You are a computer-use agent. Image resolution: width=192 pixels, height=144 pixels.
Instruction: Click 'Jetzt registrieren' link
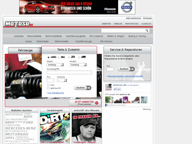pos(133,18)
